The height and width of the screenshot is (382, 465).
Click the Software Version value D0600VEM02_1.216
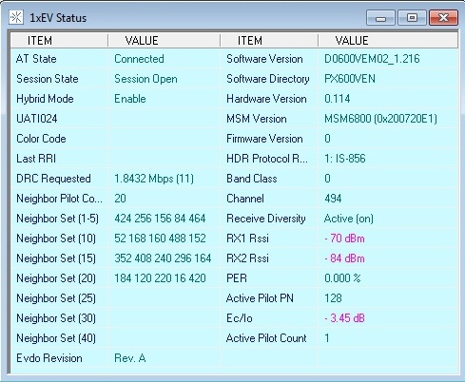click(x=372, y=59)
